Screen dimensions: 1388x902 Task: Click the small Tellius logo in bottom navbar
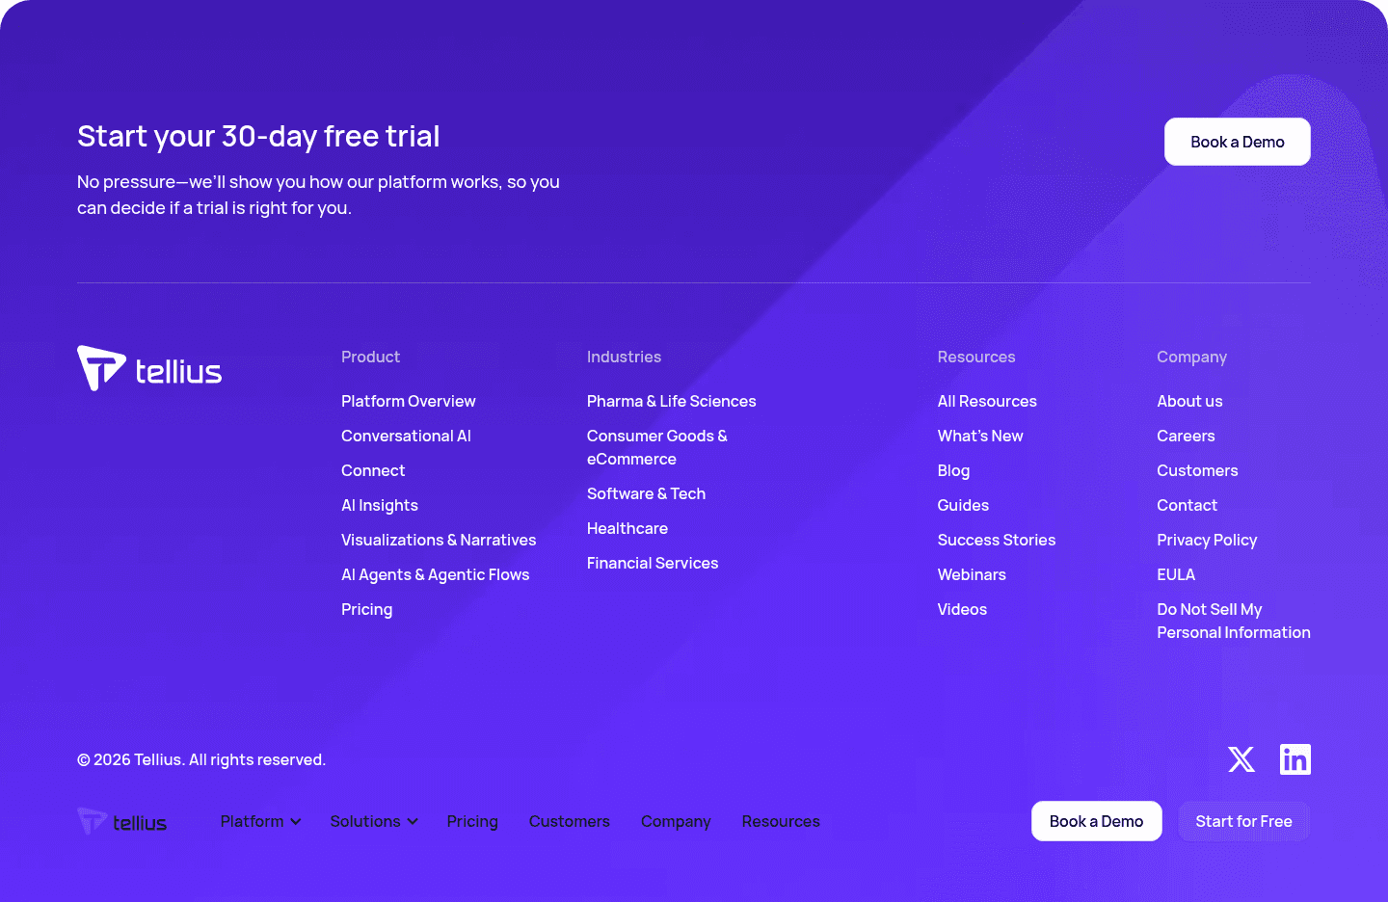click(122, 822)
